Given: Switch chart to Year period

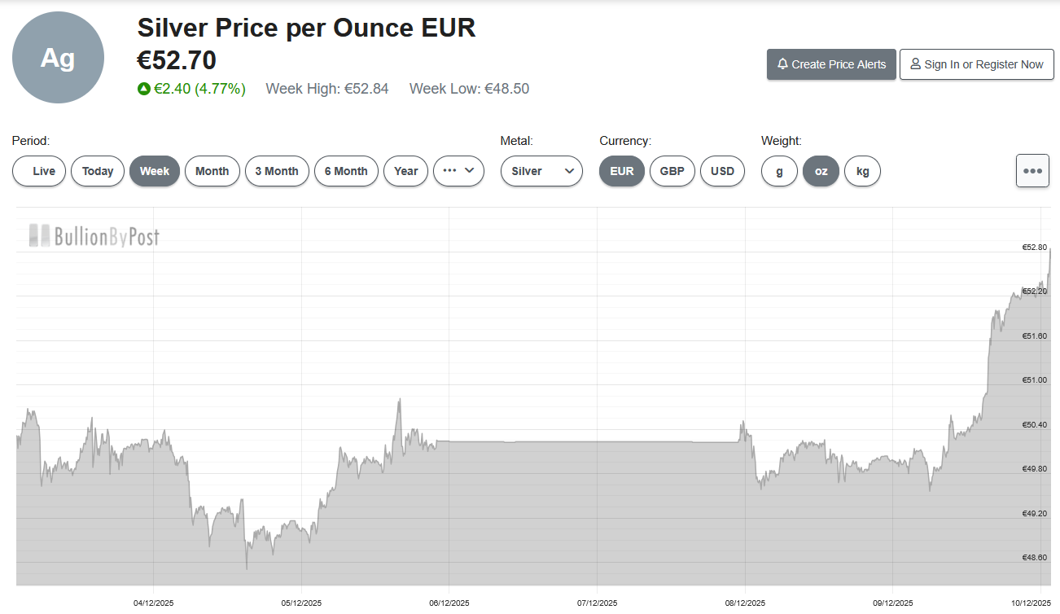Looking at the screenshot, I should point(405,171).
